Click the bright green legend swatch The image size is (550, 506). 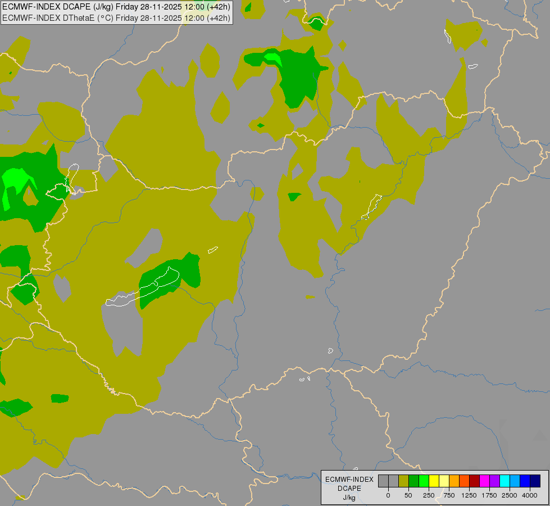(424, 481)
